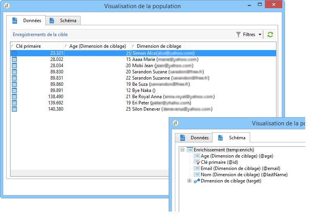Select the row icon for record 89.860
This screenshot has height=222, width=323.
pyautogui.click(x=14, y=84)
